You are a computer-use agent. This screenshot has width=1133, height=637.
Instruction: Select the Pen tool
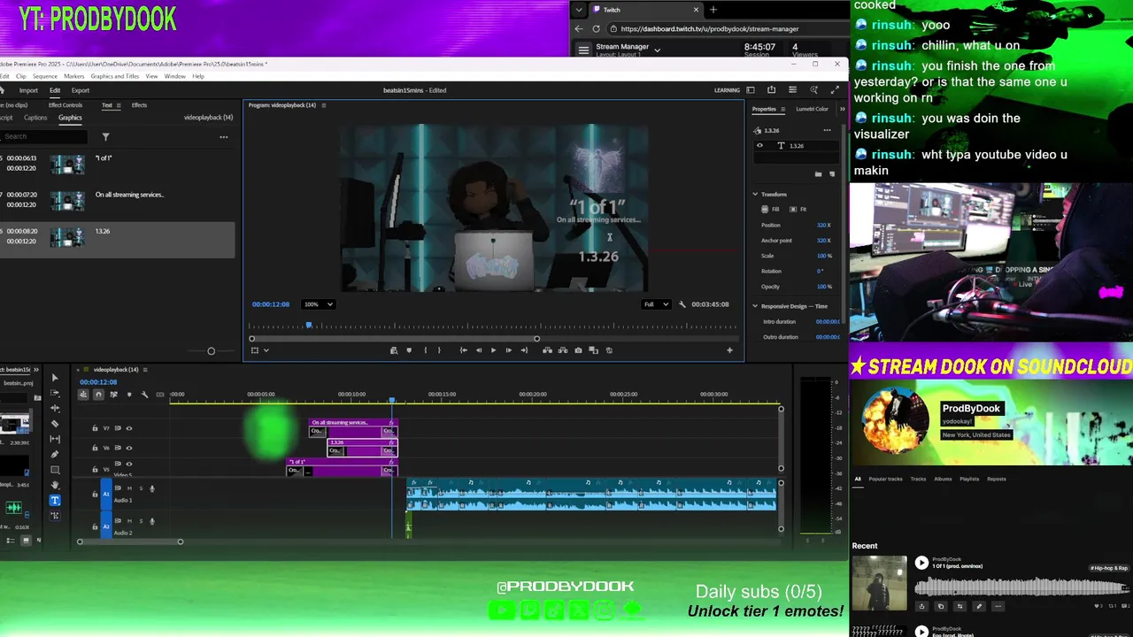[55, 454]
